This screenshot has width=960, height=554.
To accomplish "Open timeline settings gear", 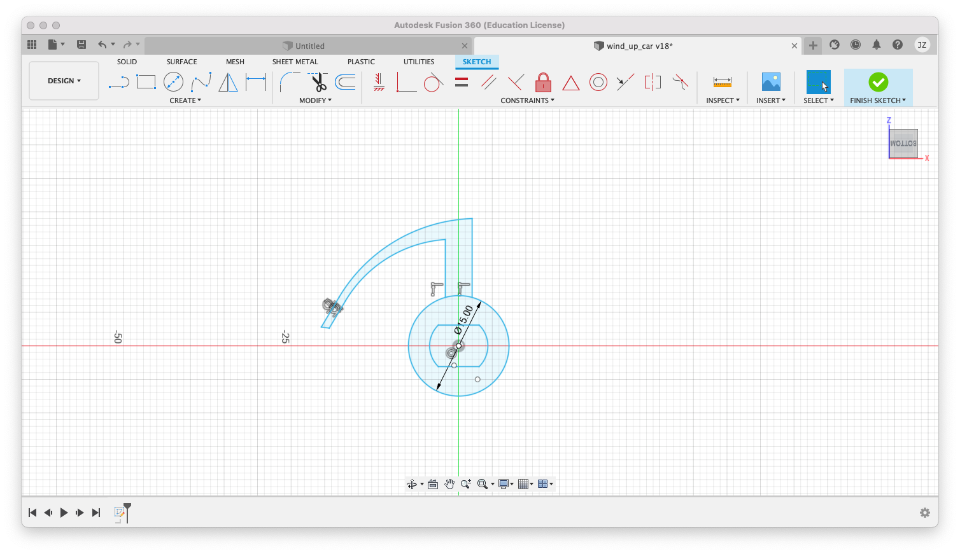I will point(925,513).
